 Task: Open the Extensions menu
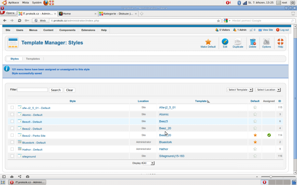click(x=88, y=30)
